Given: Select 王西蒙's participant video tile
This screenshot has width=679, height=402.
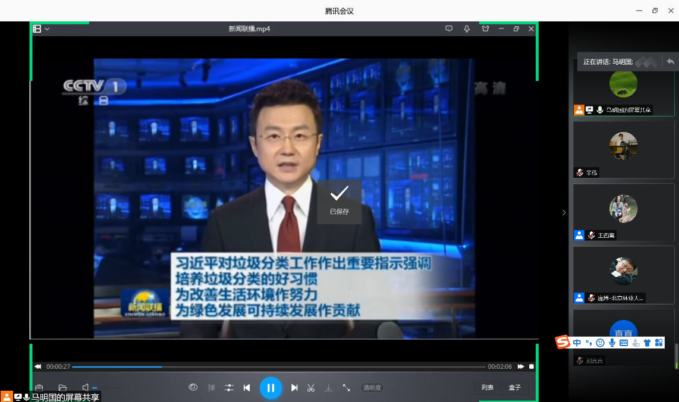Looking at the screenshot, I should pos(623,212).
